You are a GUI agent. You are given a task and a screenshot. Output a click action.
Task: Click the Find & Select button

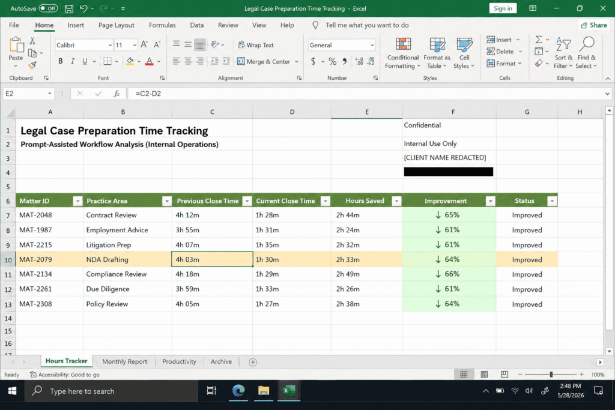click(x=586, y=53)
